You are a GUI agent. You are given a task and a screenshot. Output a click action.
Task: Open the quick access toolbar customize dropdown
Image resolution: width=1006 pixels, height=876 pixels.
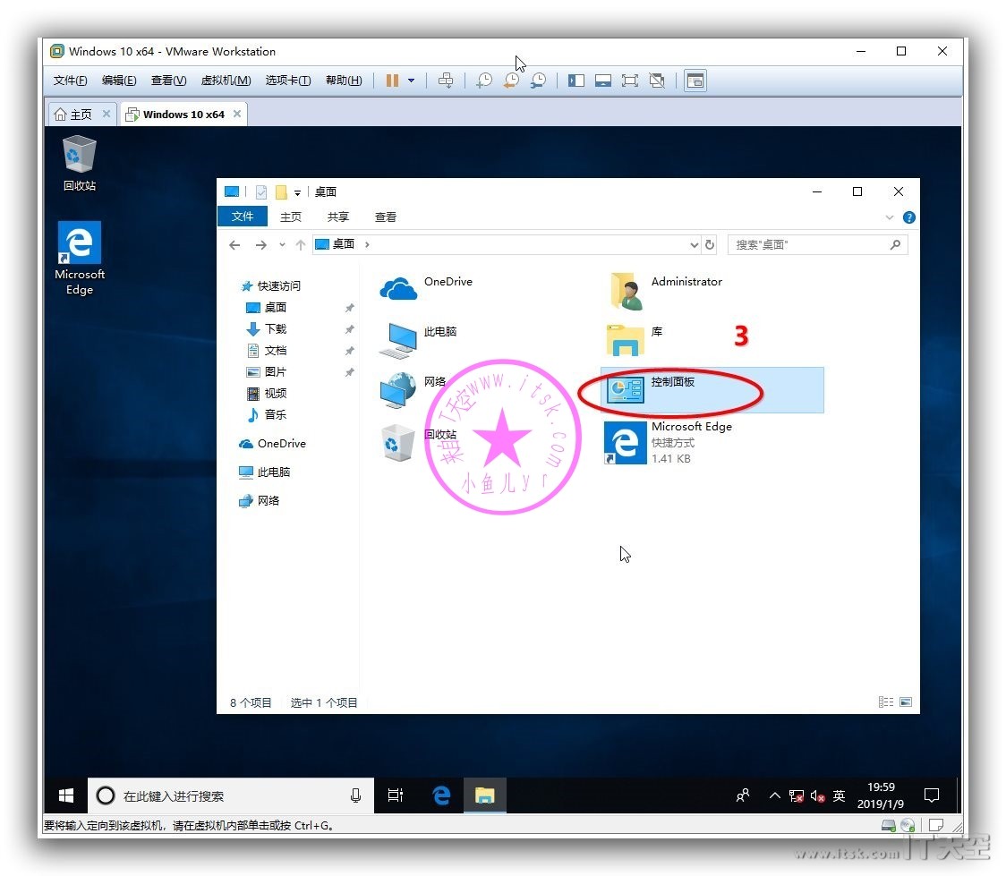(298, 192)
